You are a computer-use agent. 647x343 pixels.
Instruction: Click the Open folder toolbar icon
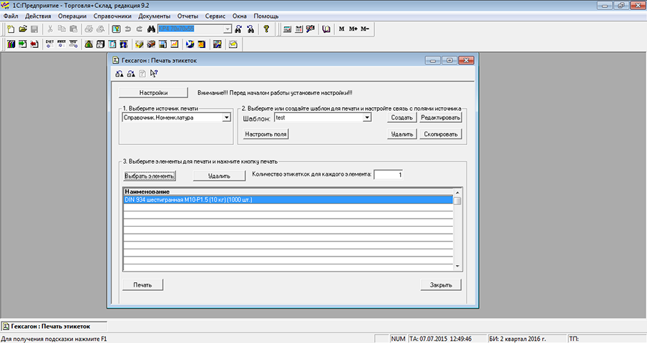(x=22, y=29)
